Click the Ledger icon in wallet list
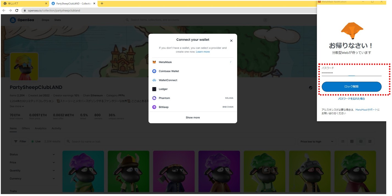This screenshot has height=196, width=392. pos(154,89)
